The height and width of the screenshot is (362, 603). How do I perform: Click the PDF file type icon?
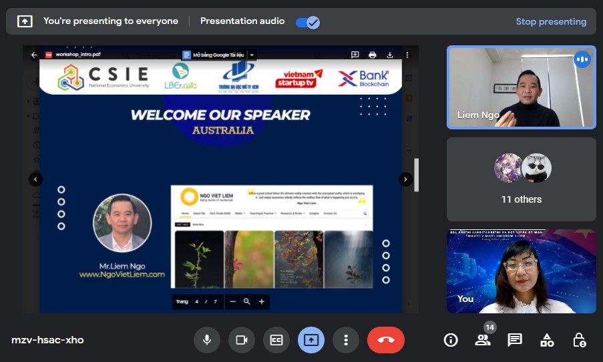[x=49, y=55]
